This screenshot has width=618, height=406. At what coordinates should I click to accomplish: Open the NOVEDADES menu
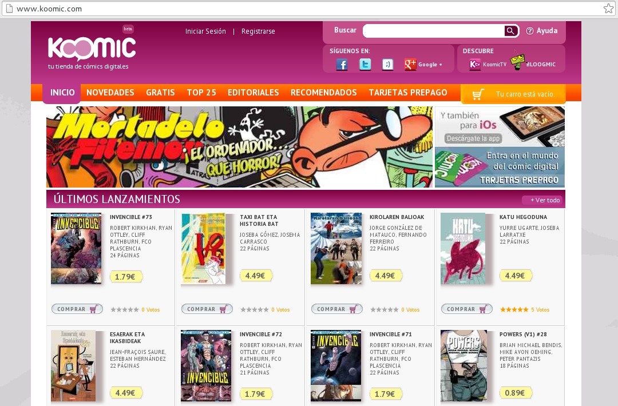[x=110, y=93]
